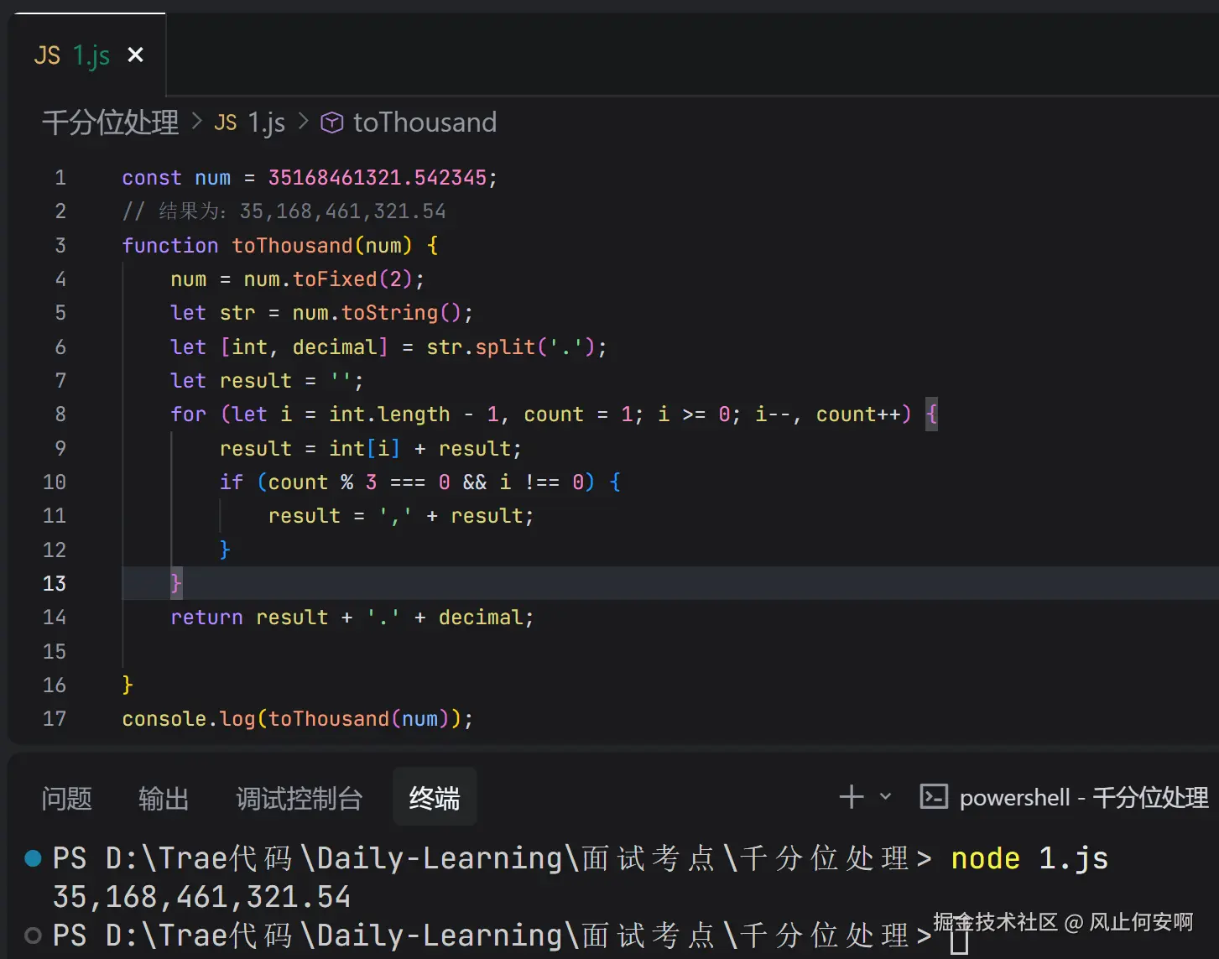1219x959 pixels.
Task: Create a new terminal with the plus icon
Action: 851,797
